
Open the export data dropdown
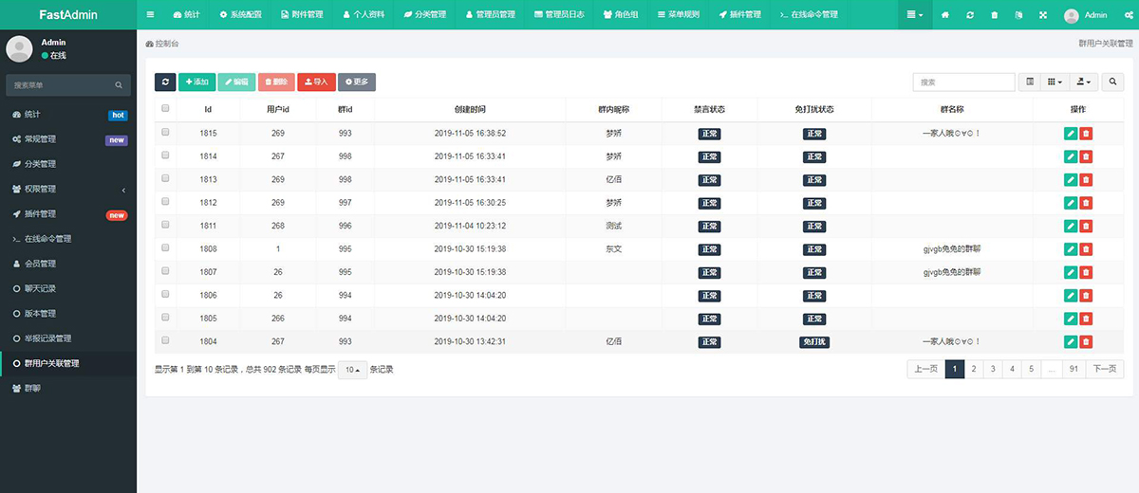tap(1083, 82)
